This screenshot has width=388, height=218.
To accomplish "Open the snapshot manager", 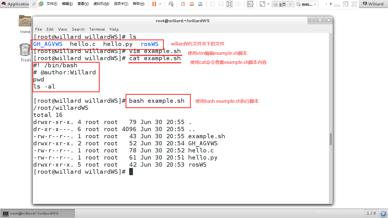I will (x=201, y=4).
